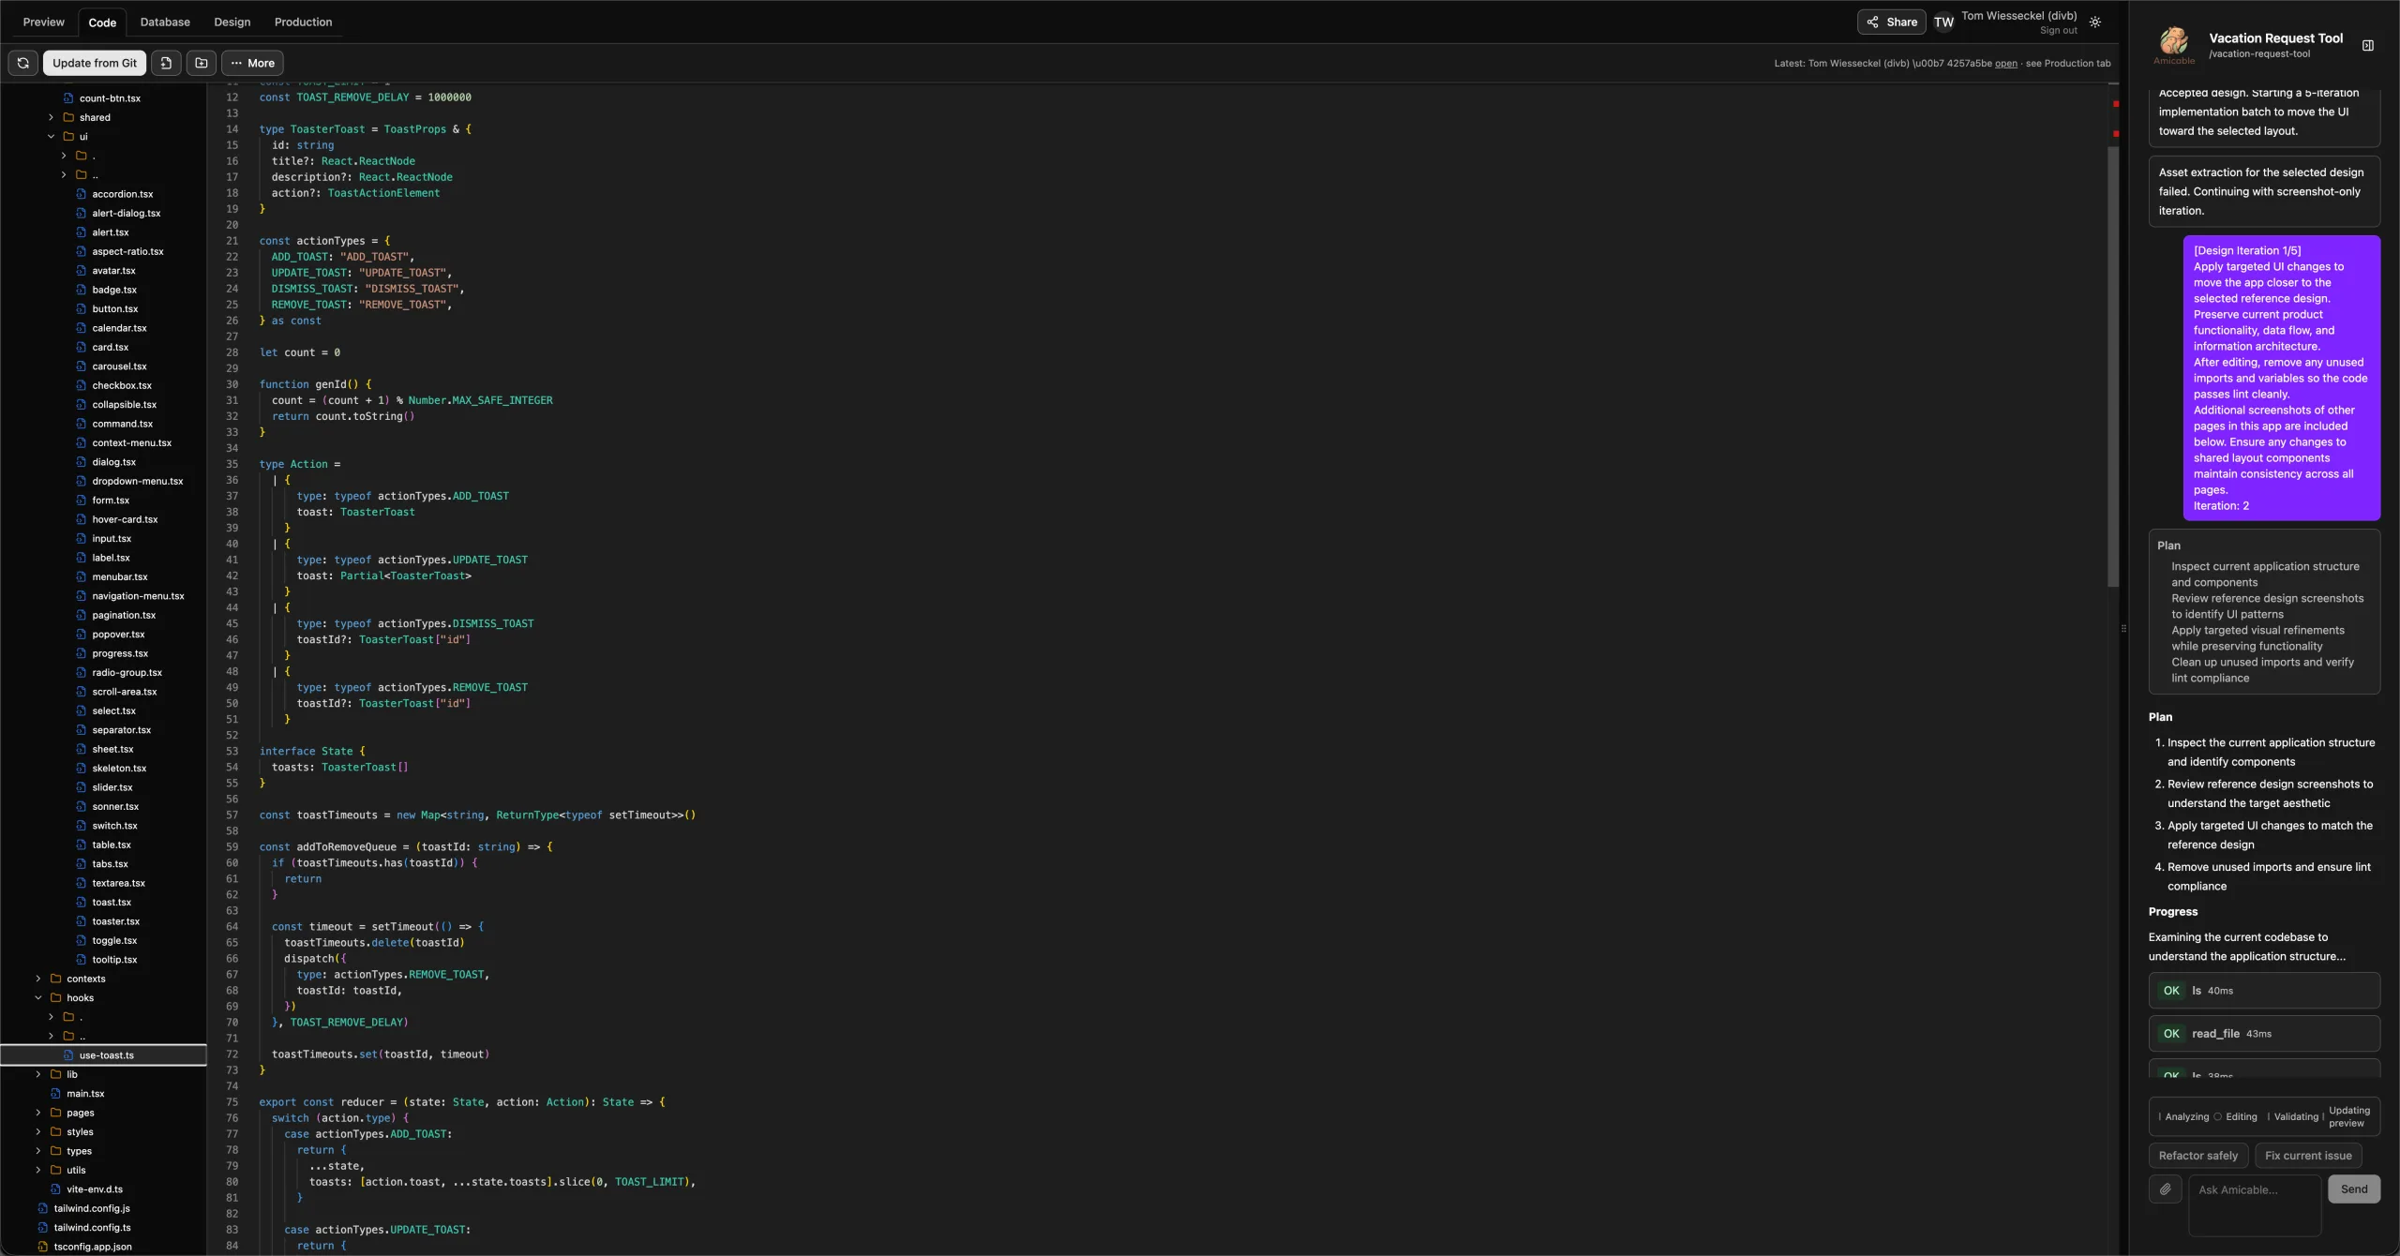Image resolution: width=2400 pixels, height=1256 pixels.
Task: Open the attachment paperclip in the chat box
Action: tap(2164, 1189)
